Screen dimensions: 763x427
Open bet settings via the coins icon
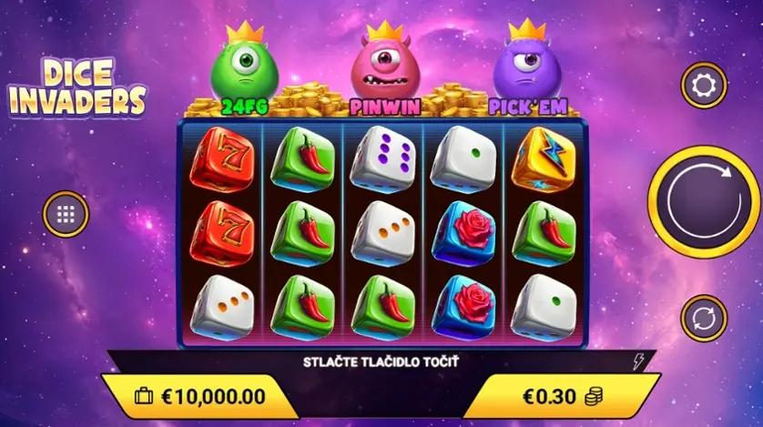pyautogui.click(x=594, y=397)
